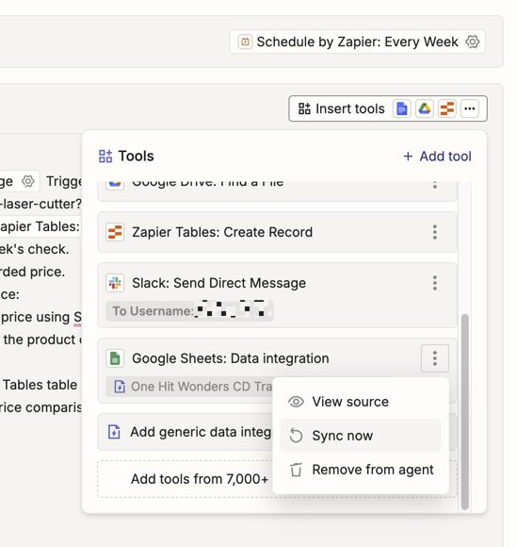Click Add generic data integration row

pos(185,432)
